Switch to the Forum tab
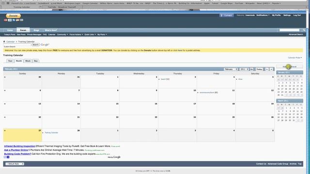Viewport: 310px width, 174px height. [x=23, y=30]
